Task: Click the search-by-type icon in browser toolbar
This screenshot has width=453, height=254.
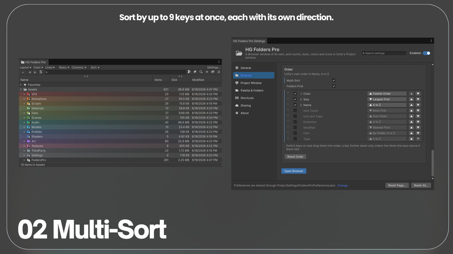Action: 189,72
